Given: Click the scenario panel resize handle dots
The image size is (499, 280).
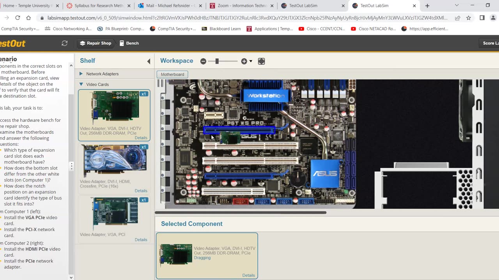Looking at the screenshot, I should 71,166.
